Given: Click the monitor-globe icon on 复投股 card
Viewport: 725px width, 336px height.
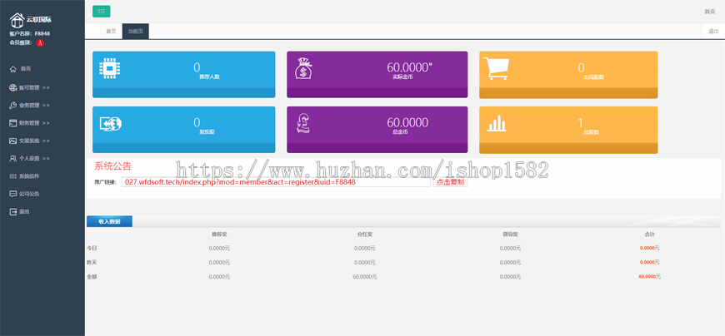Looking at the screenshot, I should (x=111, y=124).
